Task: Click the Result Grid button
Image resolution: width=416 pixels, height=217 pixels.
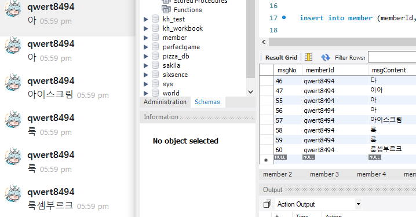Action: [281, 57]
